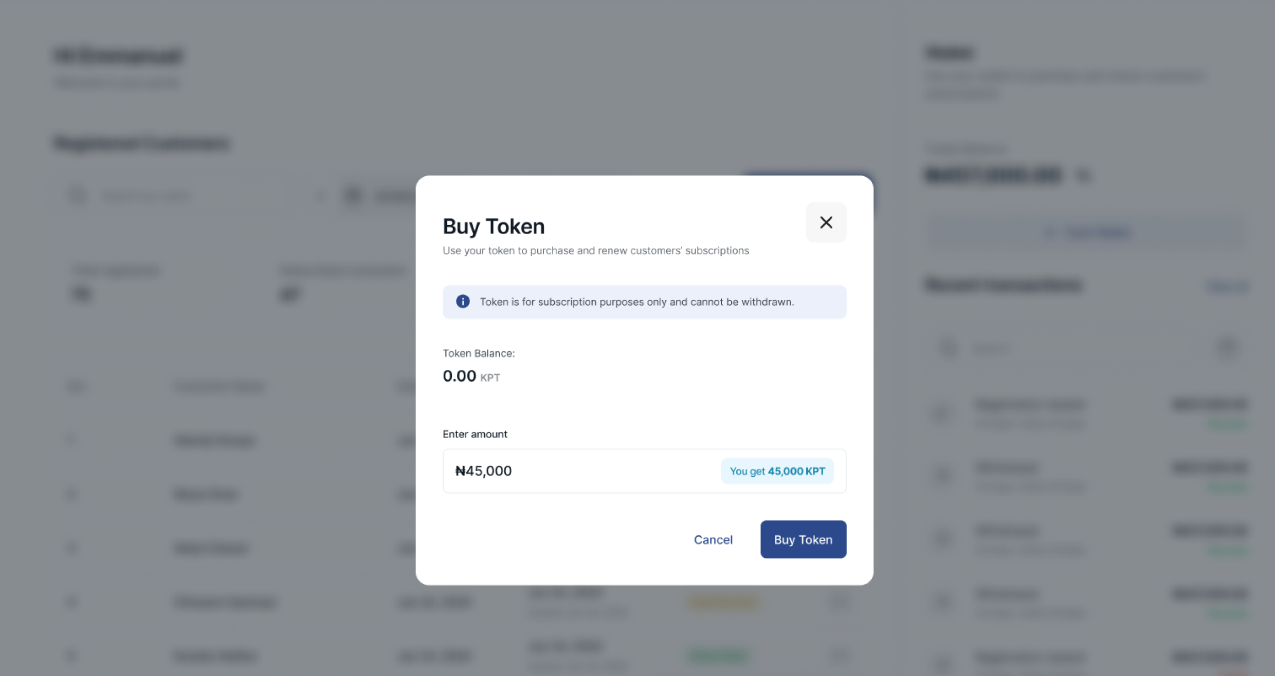Viewport: 1275px width, 676px height.
Task: Click the 'You get 45,000 KPT' badge
Action: click(777, 471)
